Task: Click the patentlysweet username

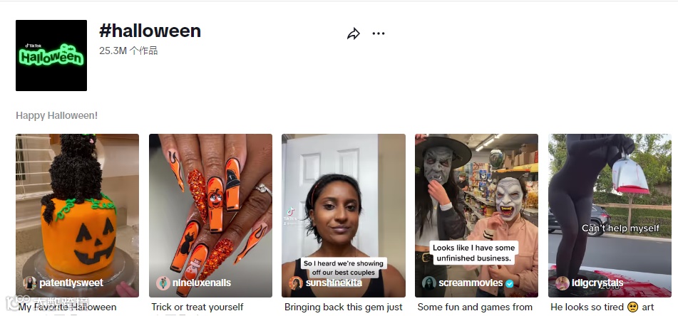Action: pyautogui.click(x=71, y=283)
